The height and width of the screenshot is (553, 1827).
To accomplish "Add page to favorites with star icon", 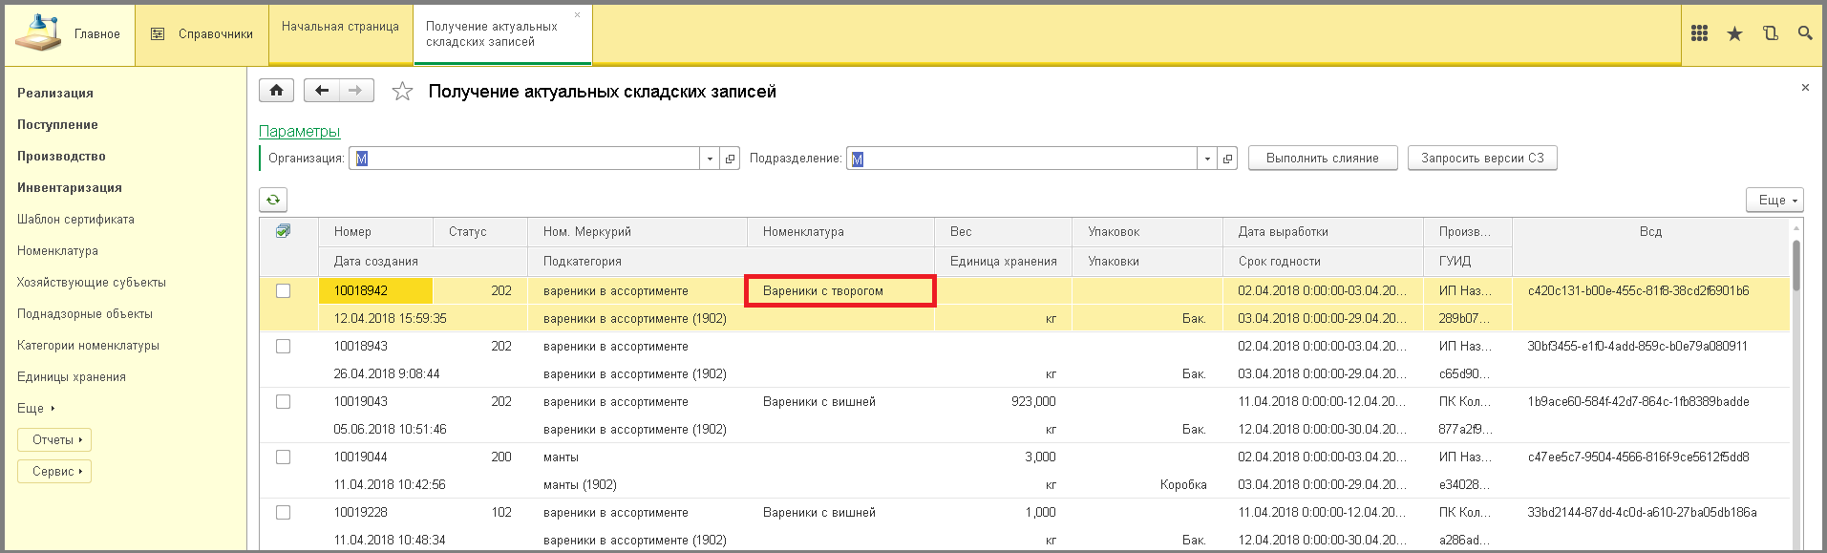I will tap(402, 92).
